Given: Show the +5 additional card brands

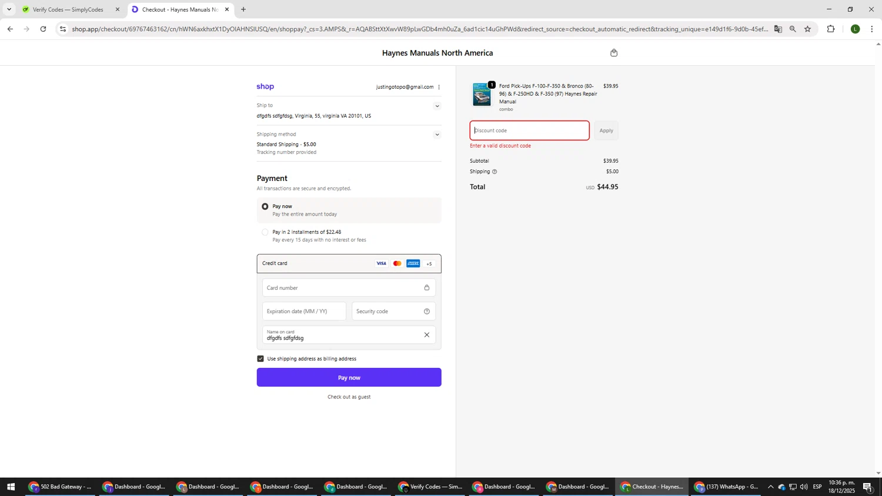Looking at the screenshot, I should pyautogui.click(x=429, y=264).
